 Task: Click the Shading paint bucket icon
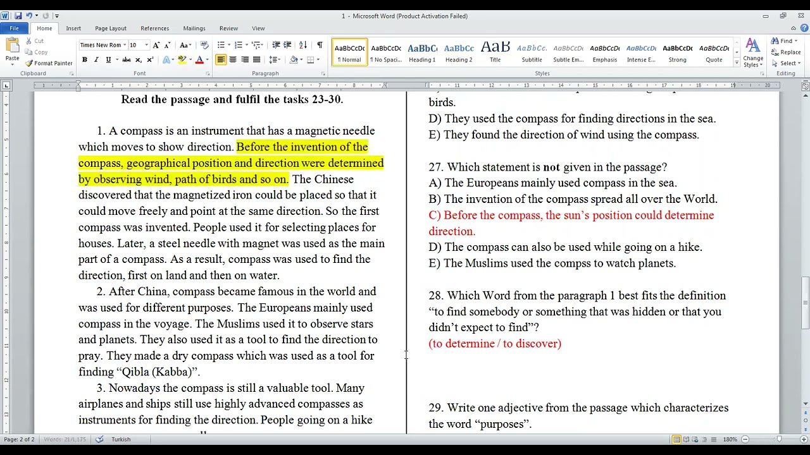293,60
